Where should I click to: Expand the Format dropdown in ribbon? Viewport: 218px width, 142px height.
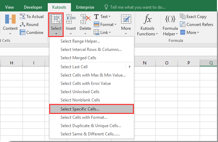click(x=112, y=25)
